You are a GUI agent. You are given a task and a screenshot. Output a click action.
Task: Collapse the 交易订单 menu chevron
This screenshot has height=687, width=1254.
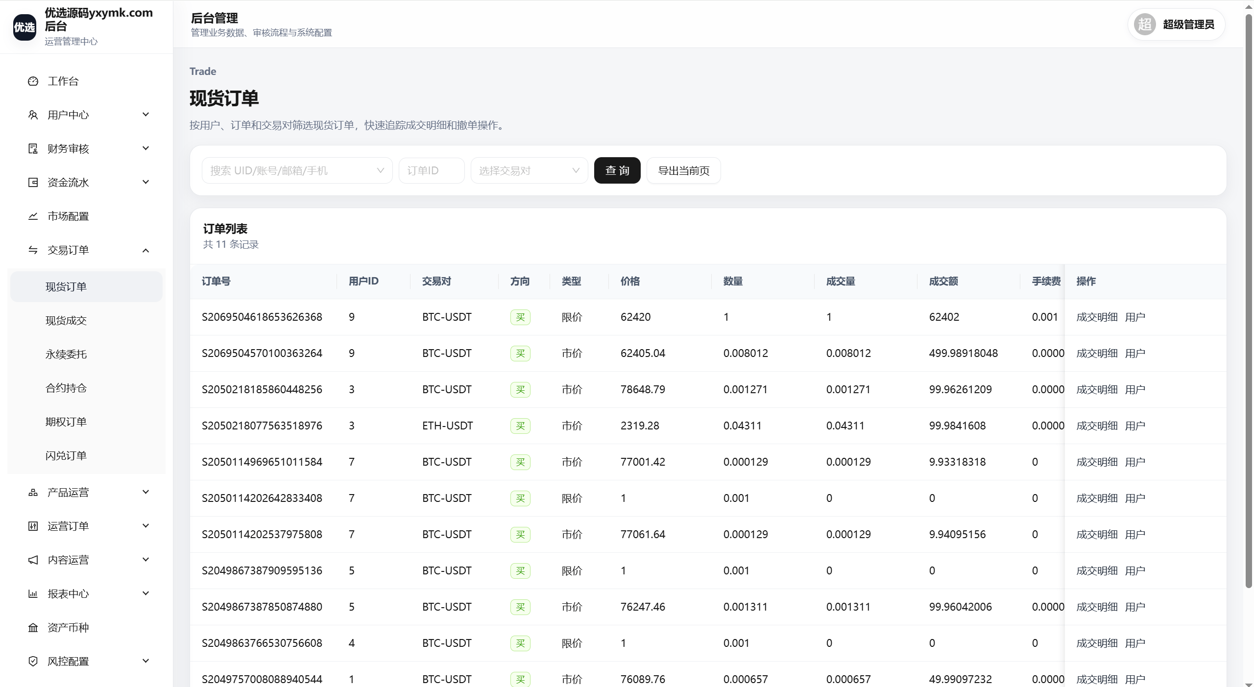145,250
